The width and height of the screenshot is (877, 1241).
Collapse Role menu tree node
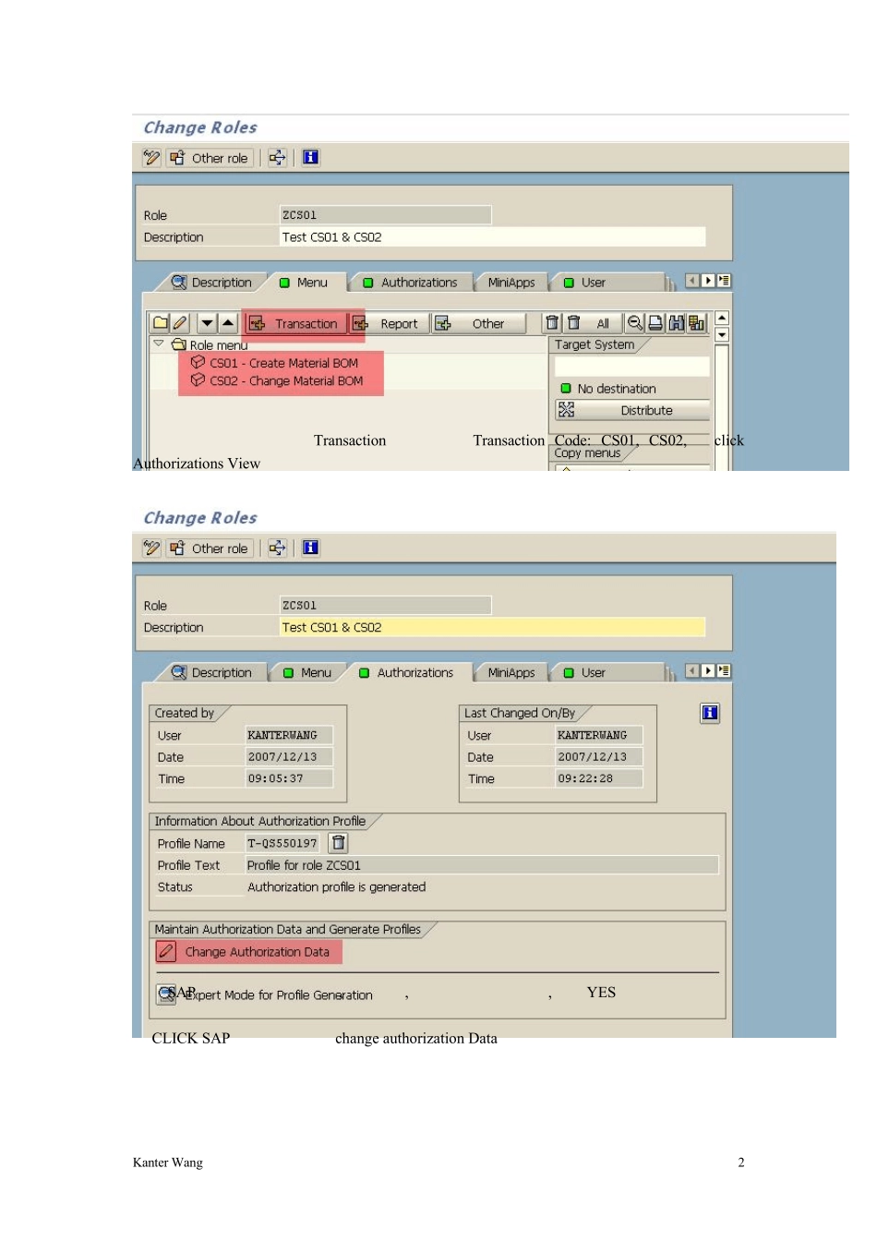pyautogui.click(x=159, y=343)
